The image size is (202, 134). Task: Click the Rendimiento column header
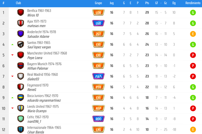point(193,3)
